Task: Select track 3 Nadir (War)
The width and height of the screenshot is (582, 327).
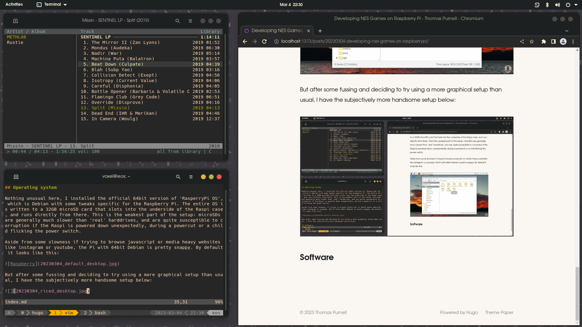Action: coord(150,53)
